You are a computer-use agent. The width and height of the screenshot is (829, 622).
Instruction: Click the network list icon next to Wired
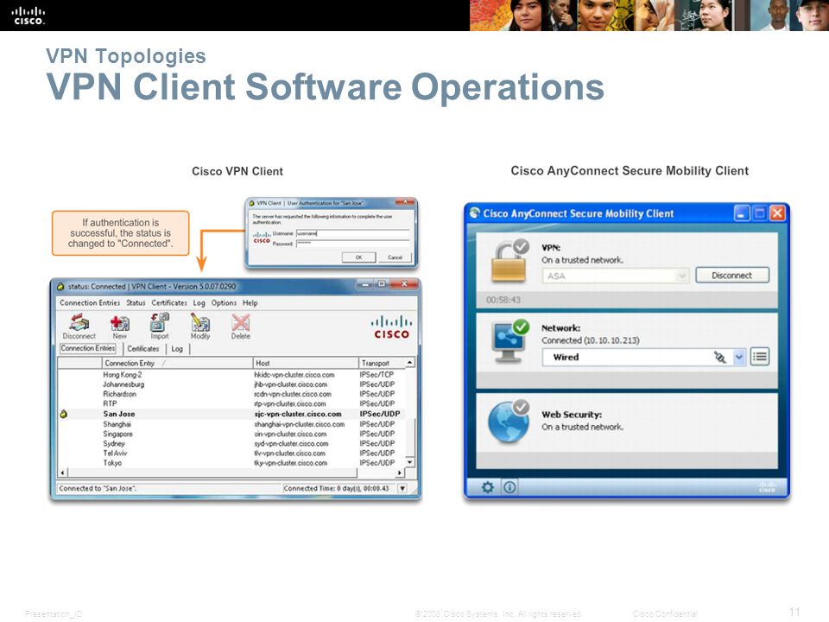coord(760,357)
